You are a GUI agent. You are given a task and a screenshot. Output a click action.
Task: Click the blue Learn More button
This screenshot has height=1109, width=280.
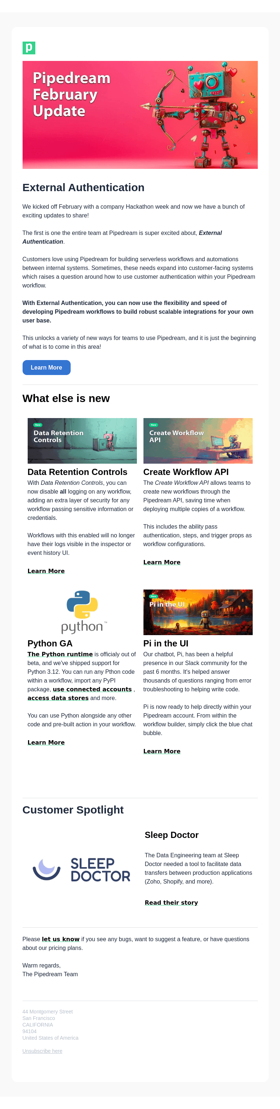pos(46,367)
